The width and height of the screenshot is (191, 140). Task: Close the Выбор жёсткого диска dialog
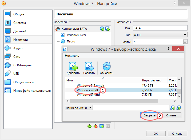click(x=178, y=49)
